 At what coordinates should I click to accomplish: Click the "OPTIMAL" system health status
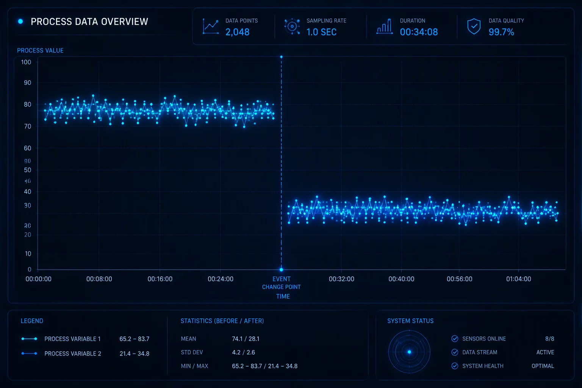tap(543, 366)
